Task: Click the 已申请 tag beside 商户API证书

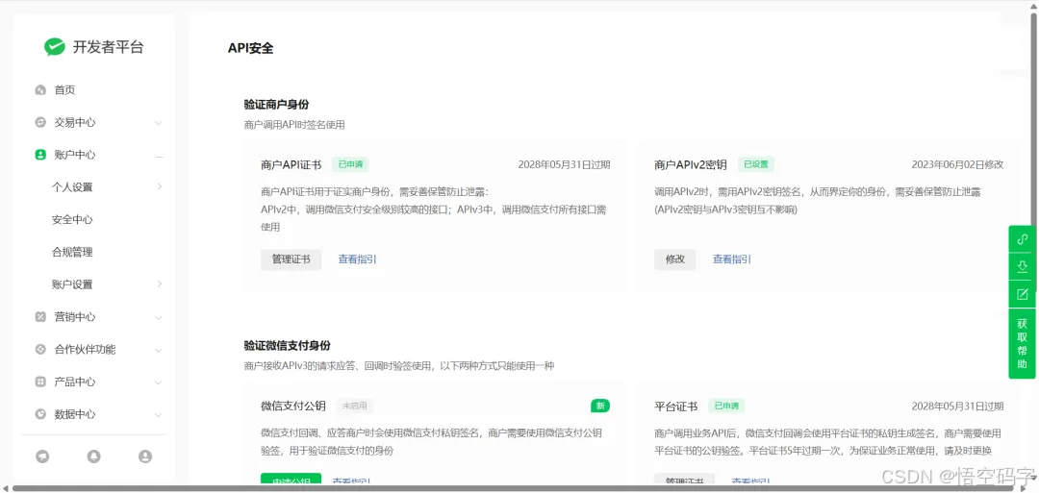Action: 350,164
